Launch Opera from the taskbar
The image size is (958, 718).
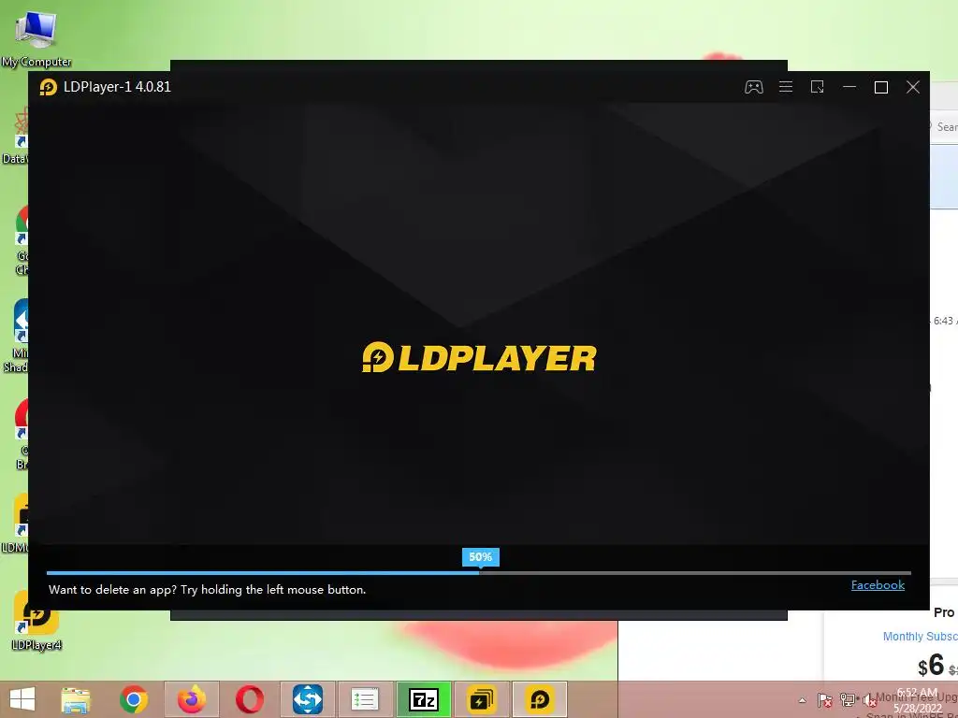pos(249,699)
